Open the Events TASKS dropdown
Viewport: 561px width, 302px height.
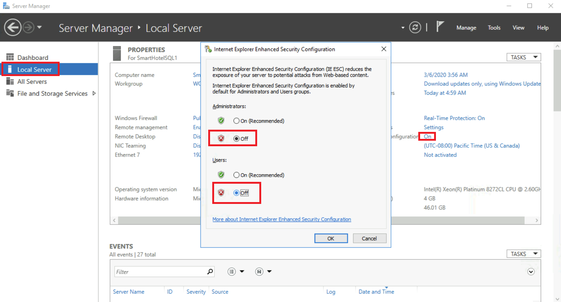pos(524,254)
